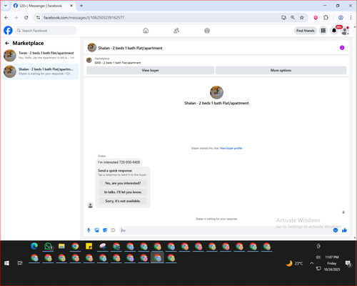The image size is (357, 286).
Task: Open the Facebook Home feed icon
Action: click(146, 31)
